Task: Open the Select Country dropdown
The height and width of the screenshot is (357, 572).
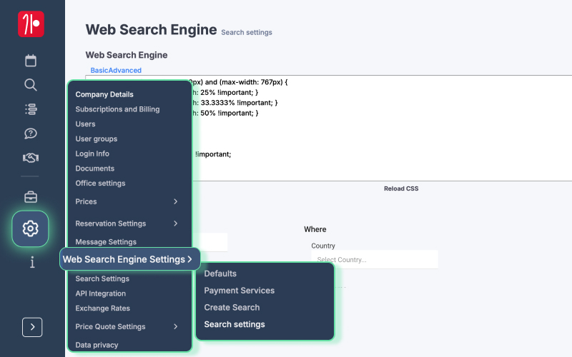Action: click(374, 260)
